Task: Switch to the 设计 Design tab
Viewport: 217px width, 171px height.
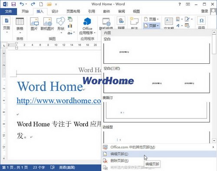Action: 55,11
